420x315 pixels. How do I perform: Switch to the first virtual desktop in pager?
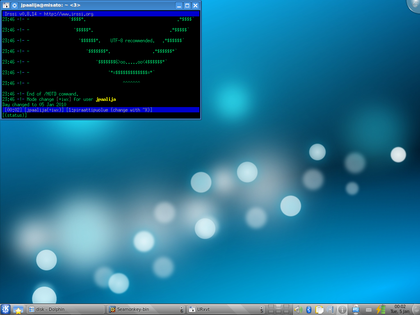[x=271, y=307]
